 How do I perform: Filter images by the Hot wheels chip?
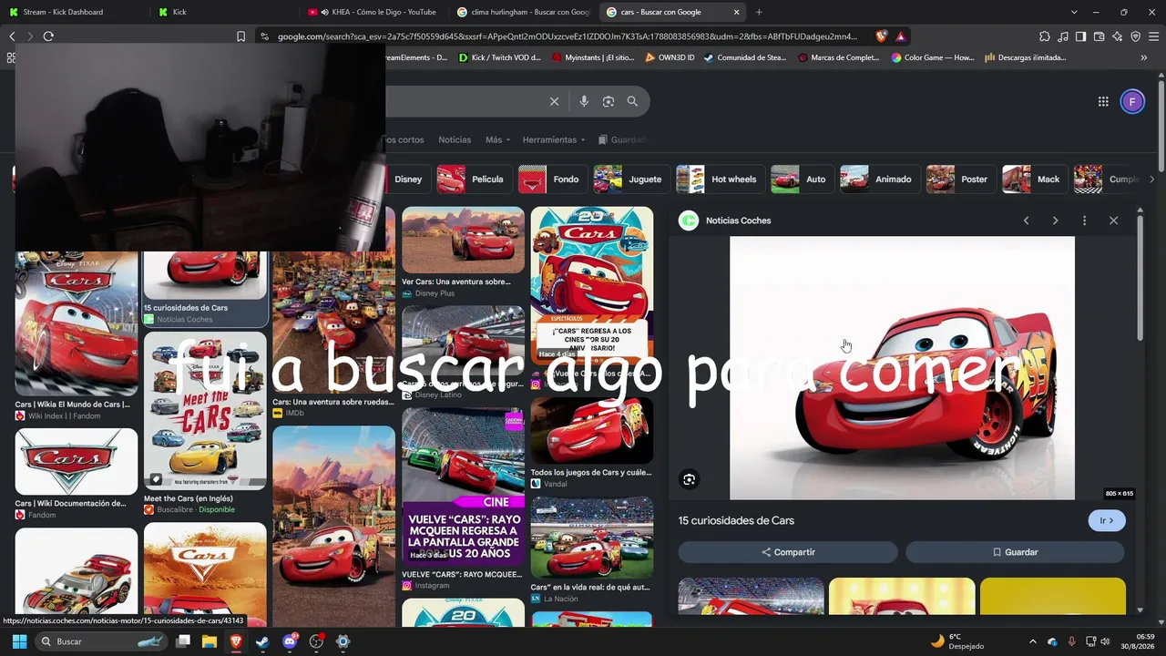click(720, 179)
